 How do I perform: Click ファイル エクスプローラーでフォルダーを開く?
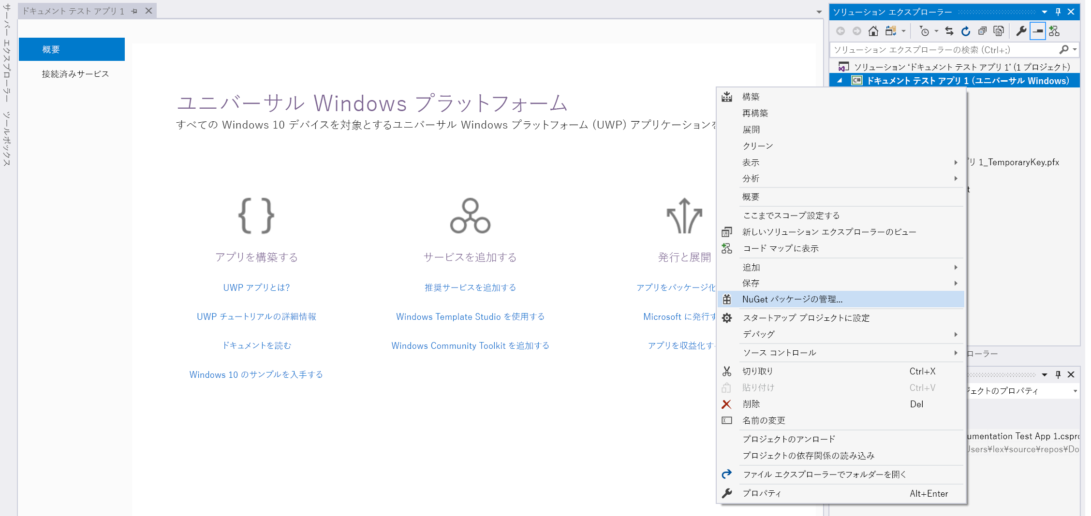(841, 474)
